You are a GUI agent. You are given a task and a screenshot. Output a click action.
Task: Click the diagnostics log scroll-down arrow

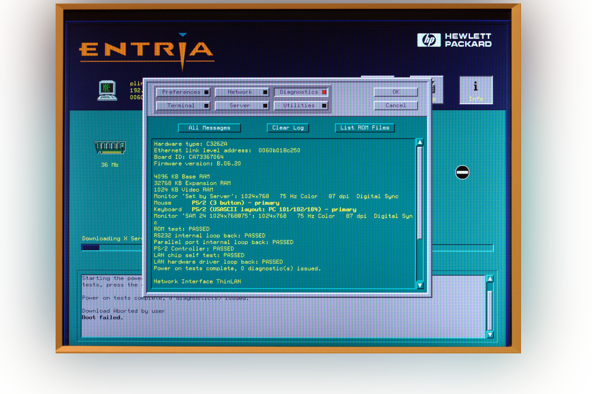pyautogui.click(x=420, y=285)
